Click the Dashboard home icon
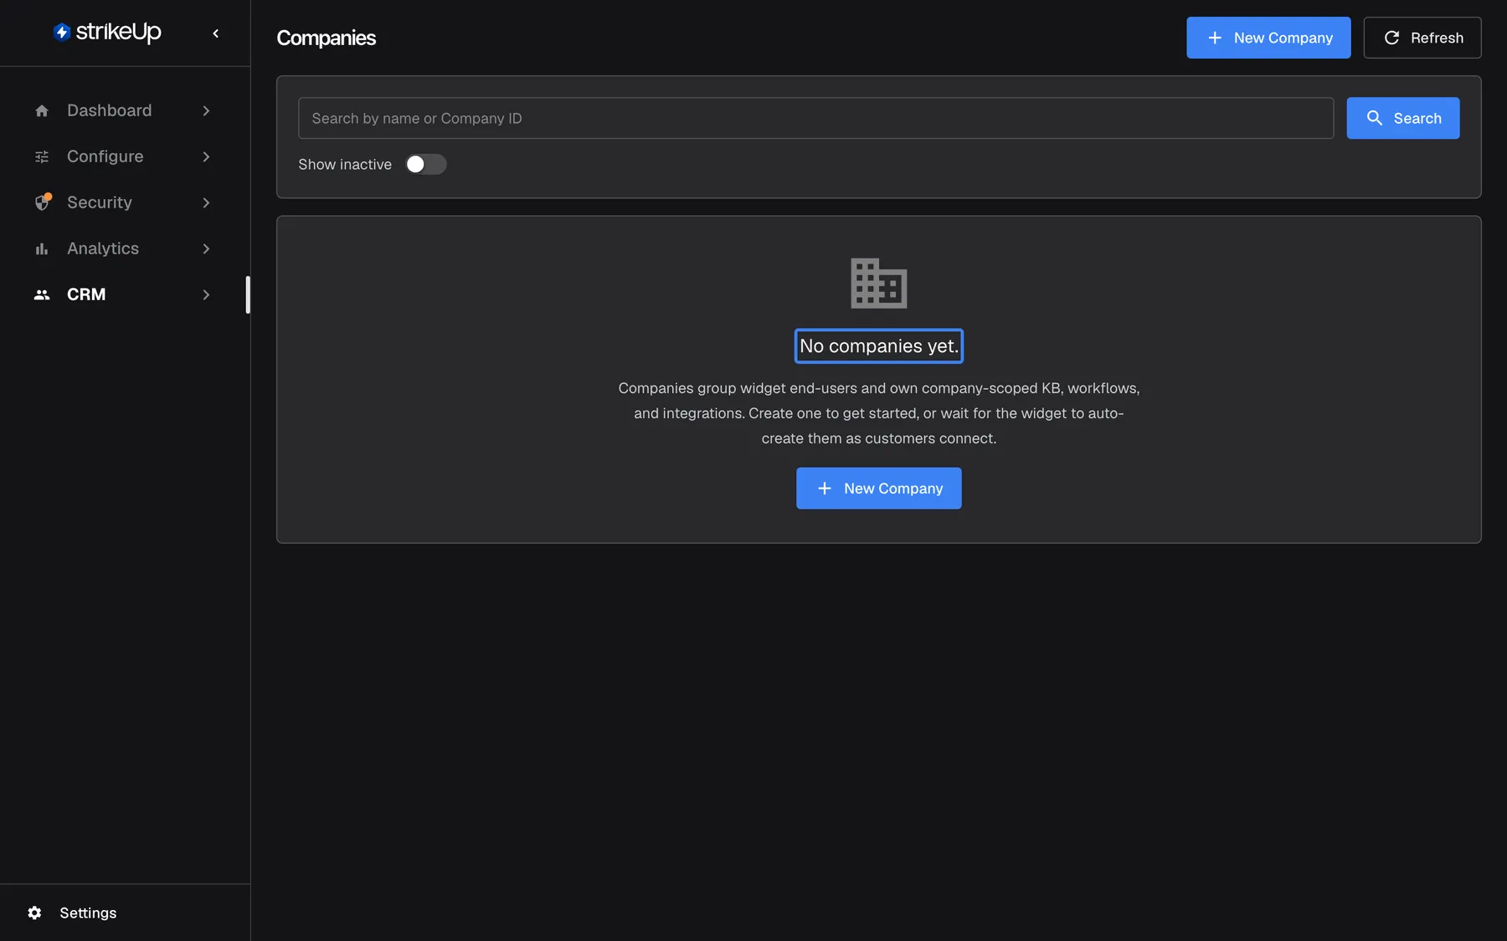Viewport: 1507px width, 941px height. click(42, 110)
